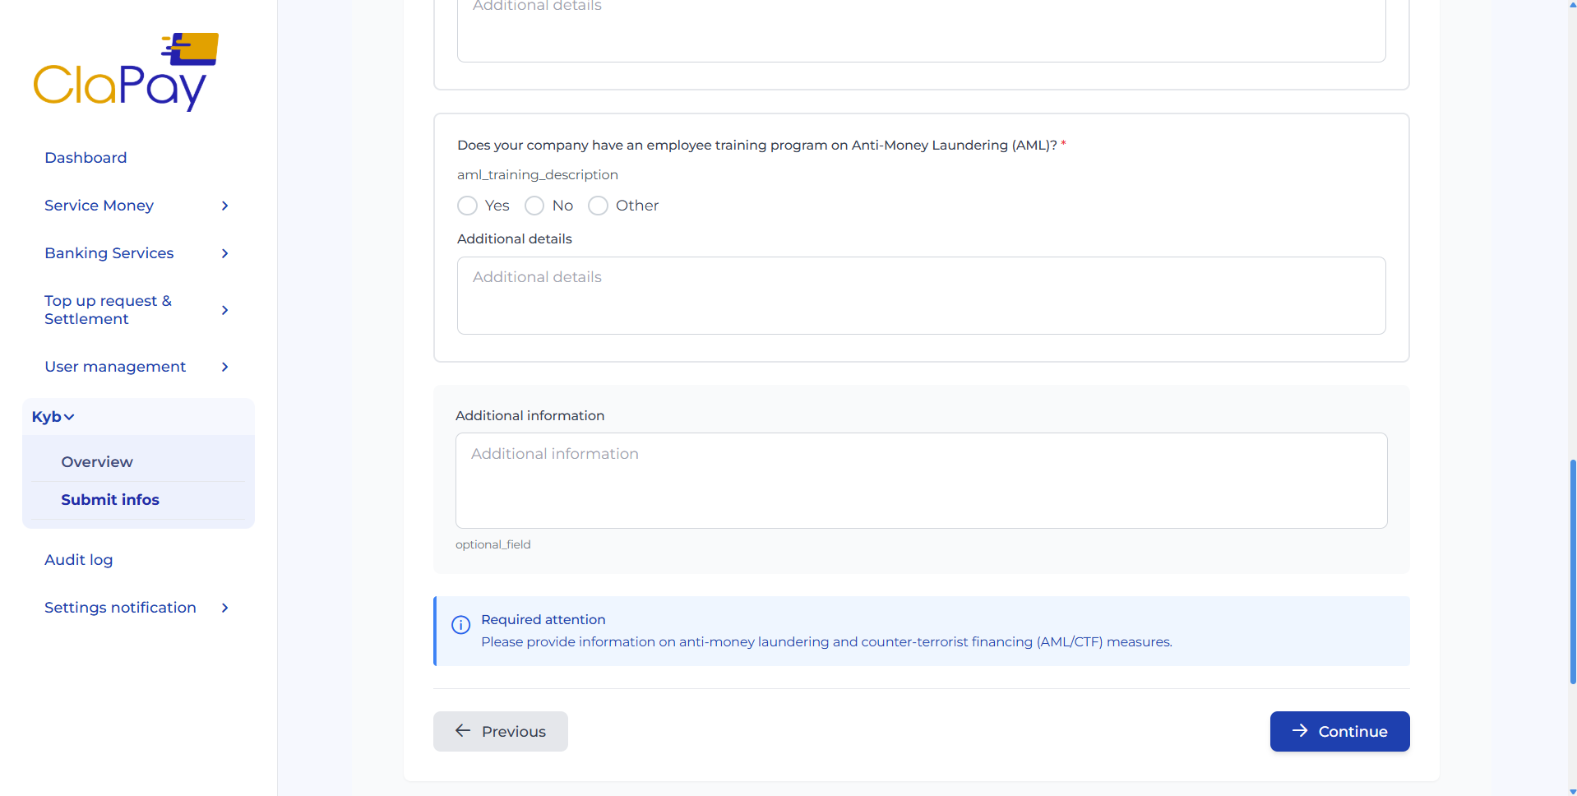The height and width of the screenshot is (796, 1577).
Task: Select No for AML training program question
Action: click(534, 206)
